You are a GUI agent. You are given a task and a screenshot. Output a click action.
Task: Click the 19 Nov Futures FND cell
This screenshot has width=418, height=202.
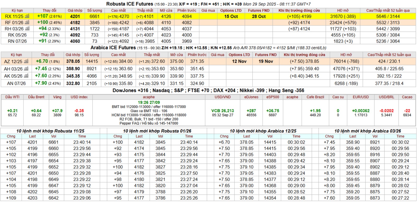[x=266, y=61]
